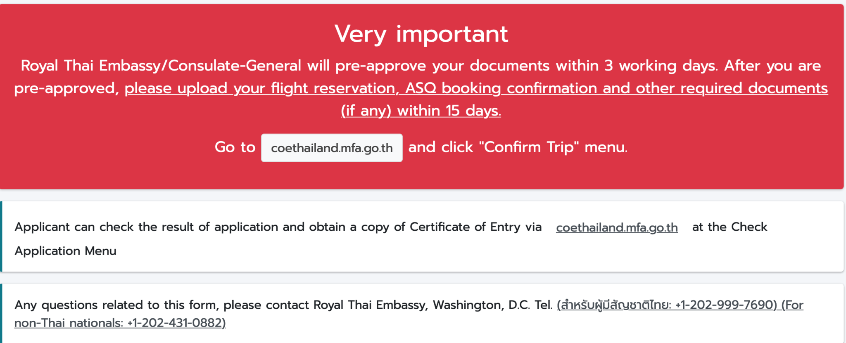Screen dimensions: 846x343
Task: Click underlined '(if any) within 15 days' text
Action: [x=421, y=111]
